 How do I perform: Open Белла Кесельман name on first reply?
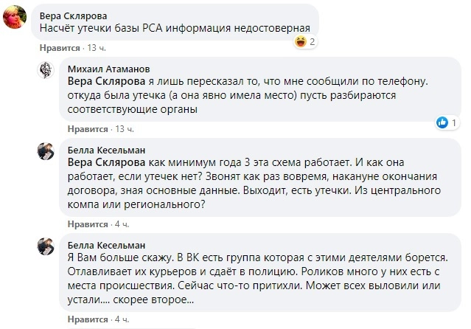tap(106, 149)
